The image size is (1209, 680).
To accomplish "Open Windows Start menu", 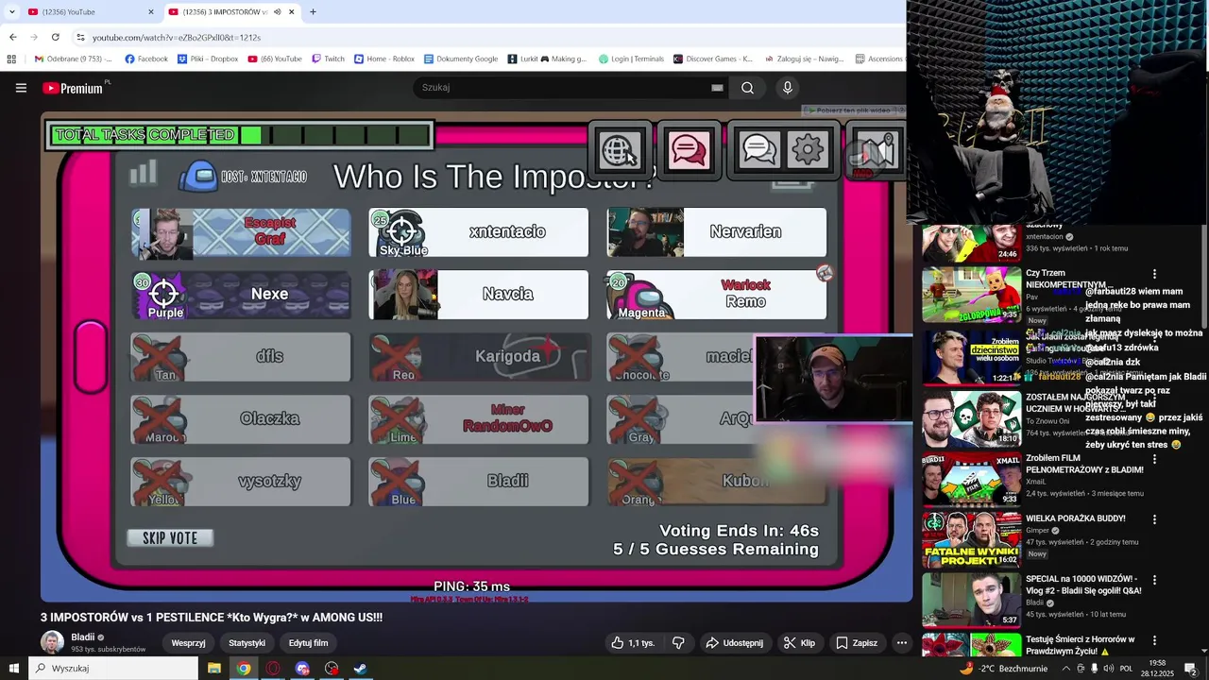I will (13, 668).
